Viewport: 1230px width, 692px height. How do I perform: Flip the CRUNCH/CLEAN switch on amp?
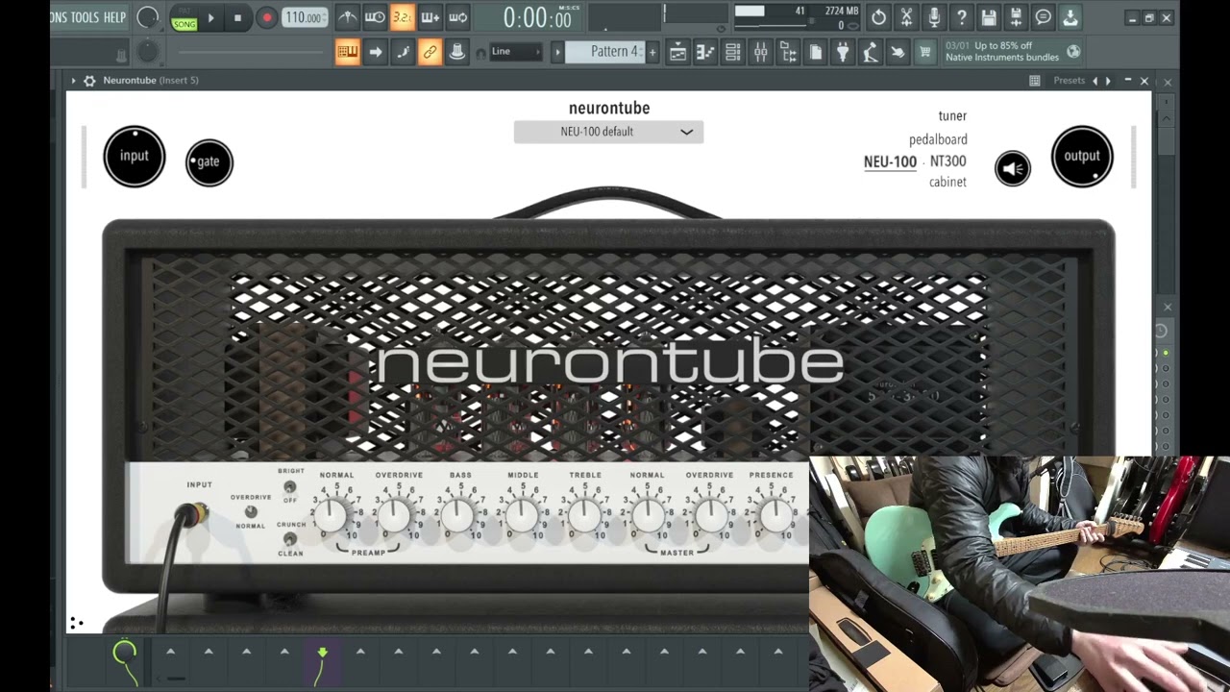point(289,539)
